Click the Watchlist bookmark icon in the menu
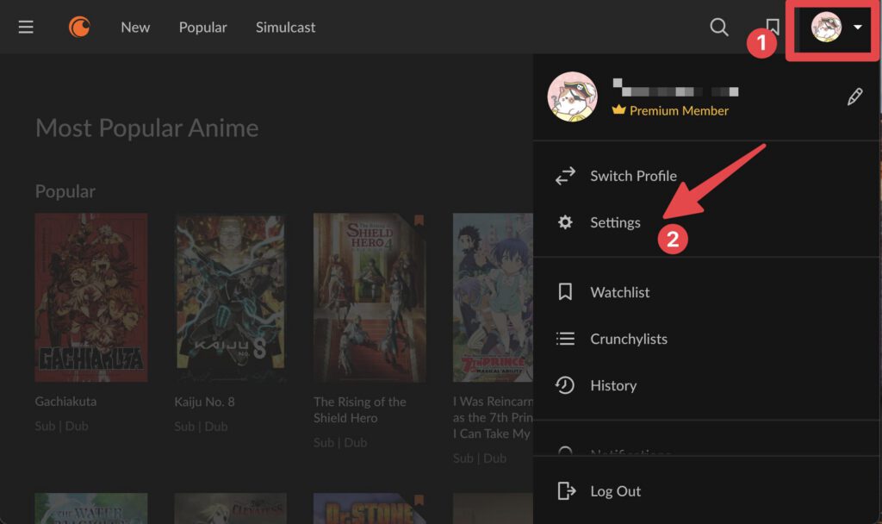882x524 pixels. pos(565,292)
